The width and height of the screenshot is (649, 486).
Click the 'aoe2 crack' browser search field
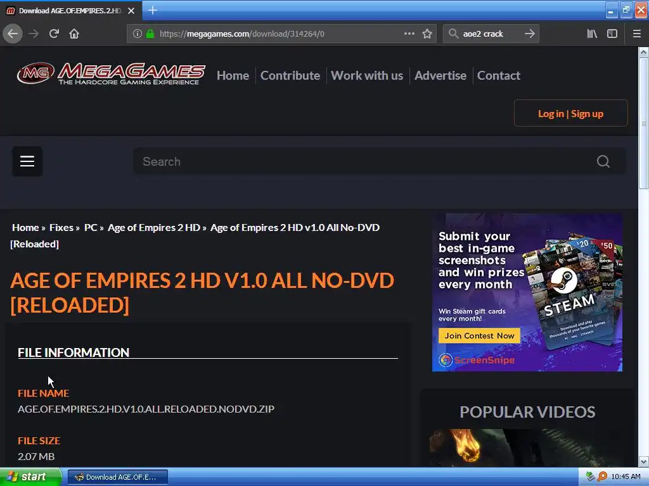pyautogui.click(x=491, y=34)
